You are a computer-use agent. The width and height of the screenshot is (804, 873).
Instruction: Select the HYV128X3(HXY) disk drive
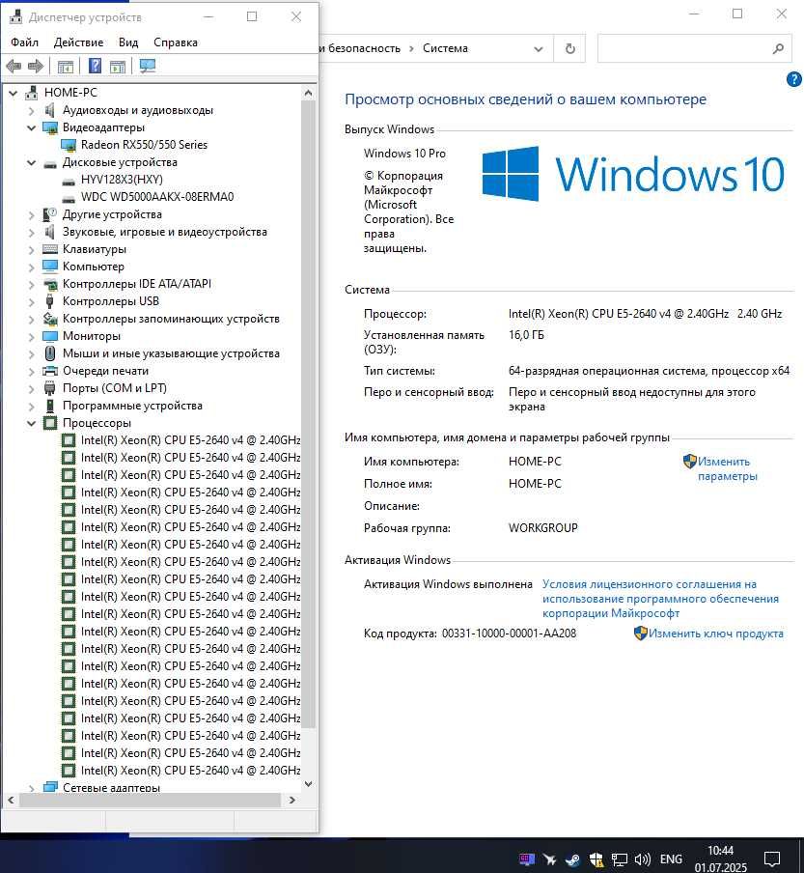pyautogui.click(x=122, y=180)
